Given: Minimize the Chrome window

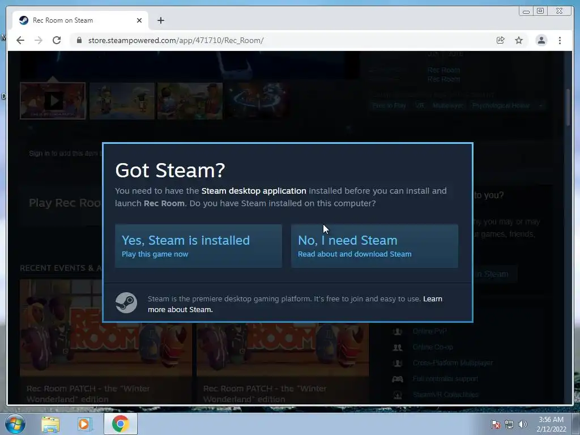Looking at the screenshot, I should click(526, 11).
